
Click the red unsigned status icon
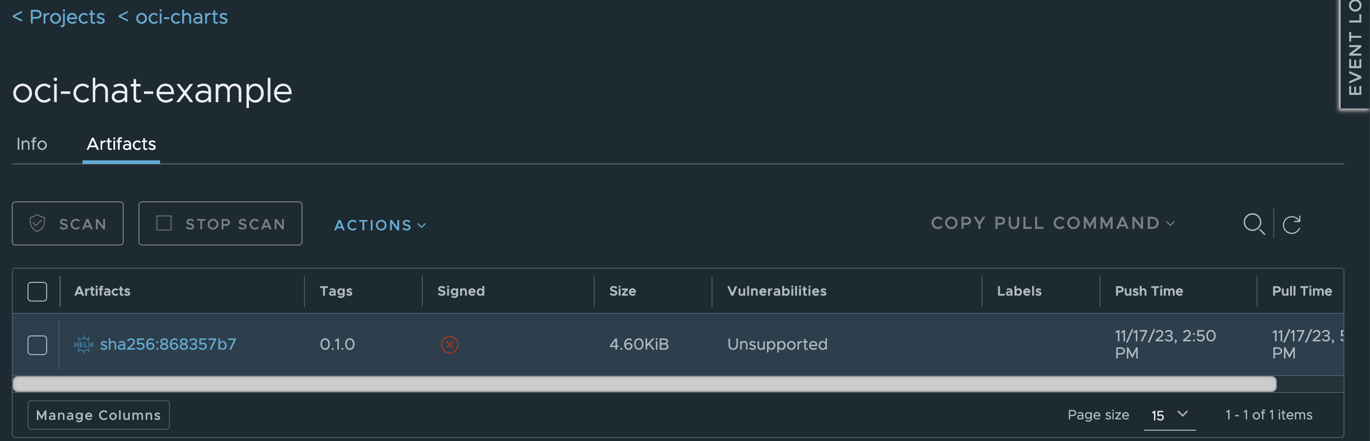449,345
